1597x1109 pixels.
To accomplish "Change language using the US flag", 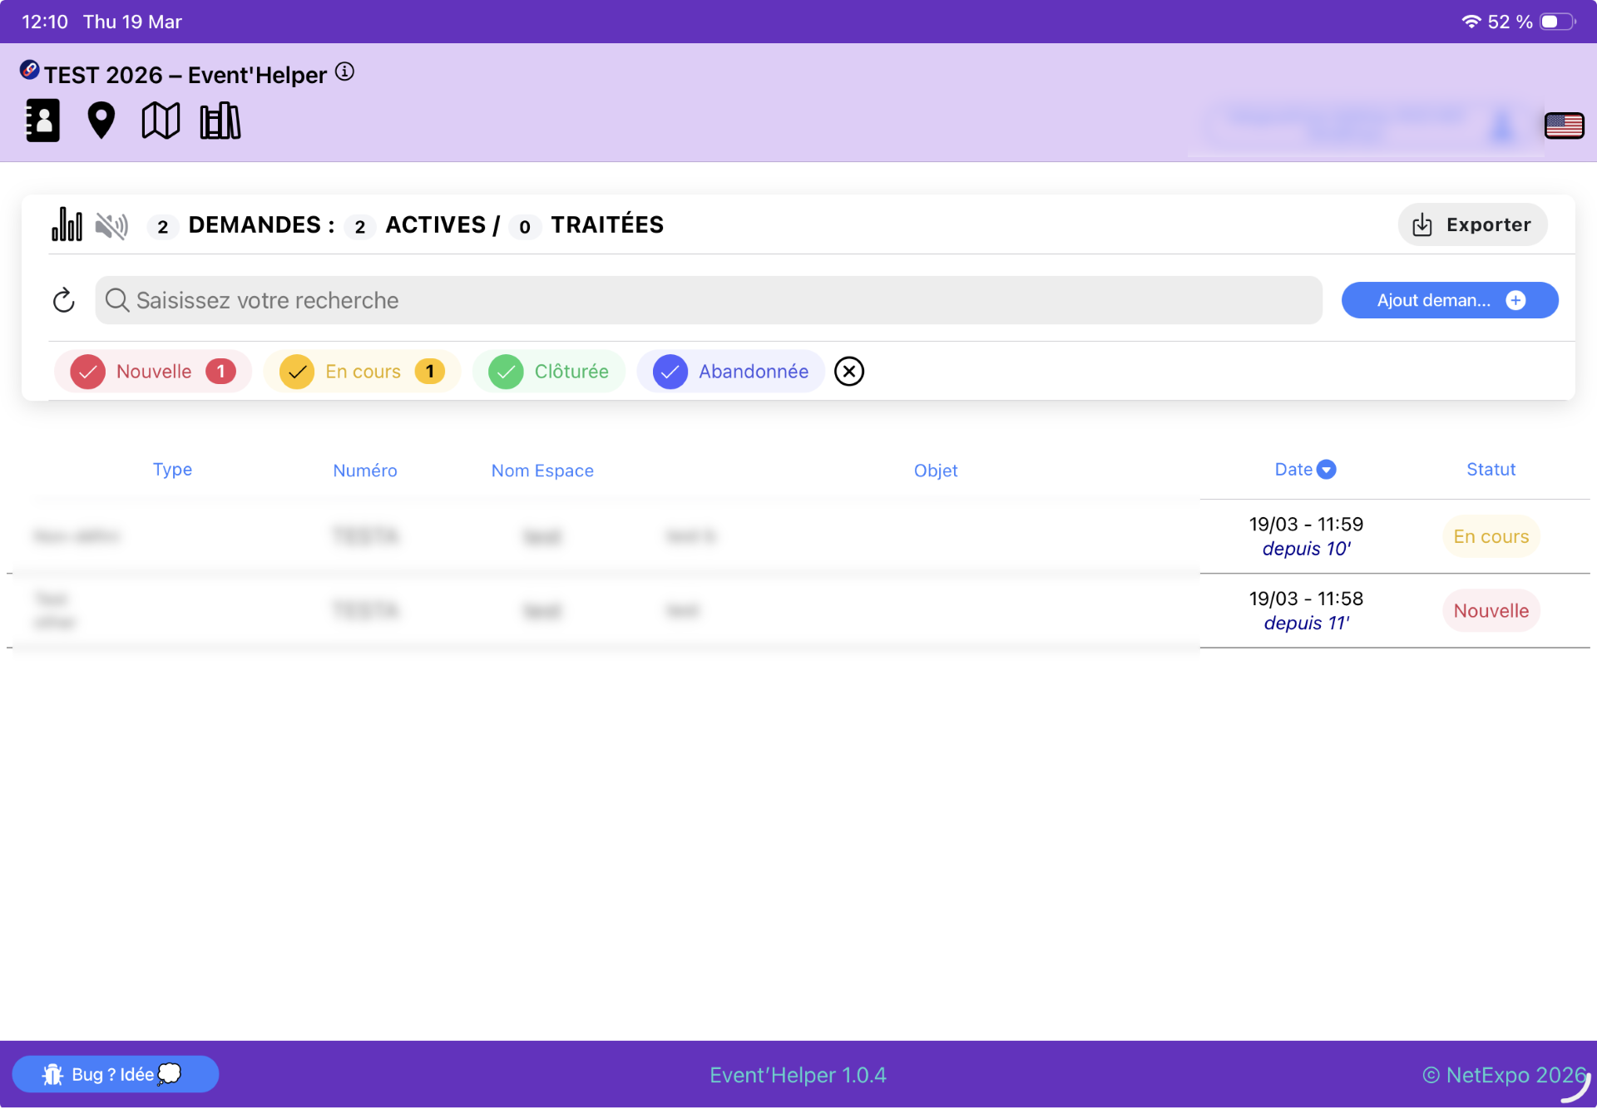I will [x=1565, y=126].
